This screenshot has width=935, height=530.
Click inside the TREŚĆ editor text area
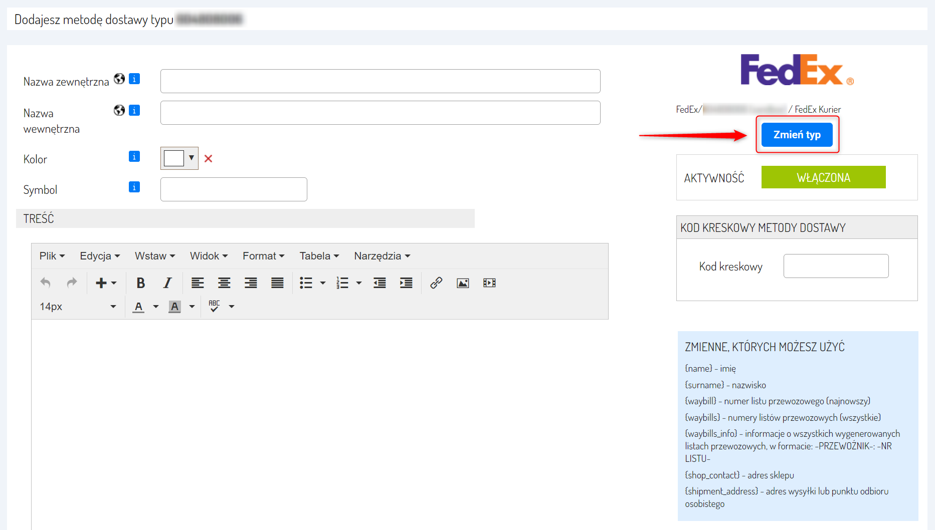coord(320,424)
